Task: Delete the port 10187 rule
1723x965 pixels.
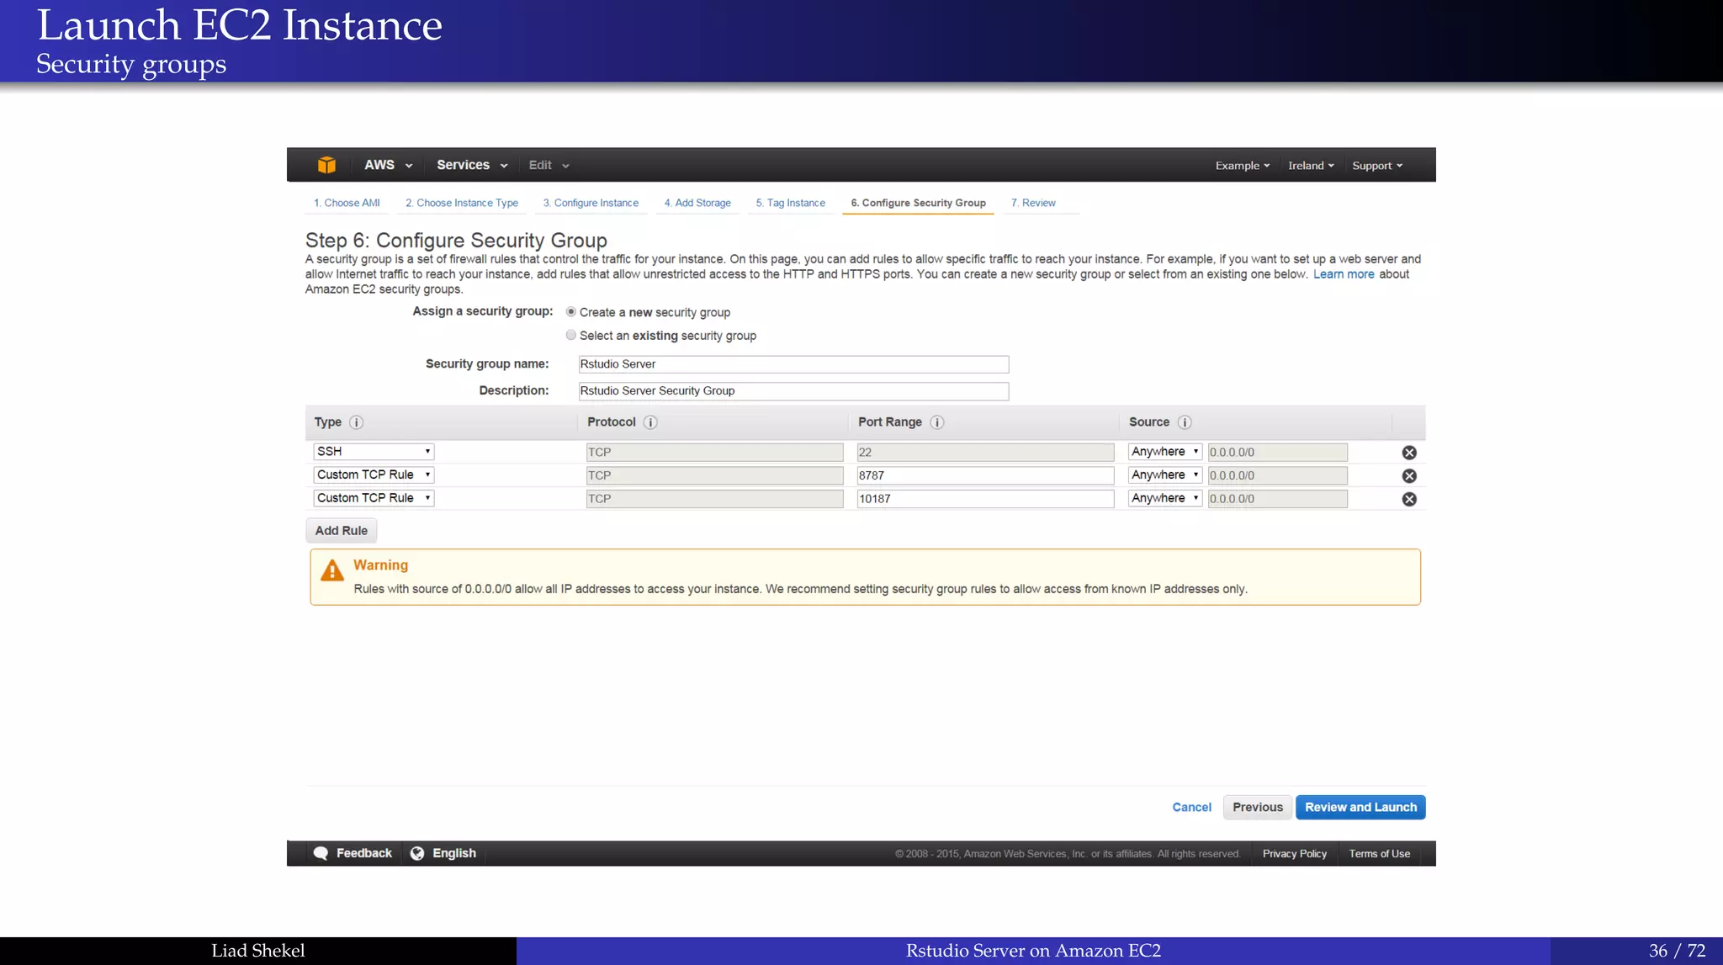Action: click(1409, 499)
